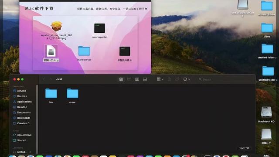Switch Finder to gallery view

click(x=145, y=79)
